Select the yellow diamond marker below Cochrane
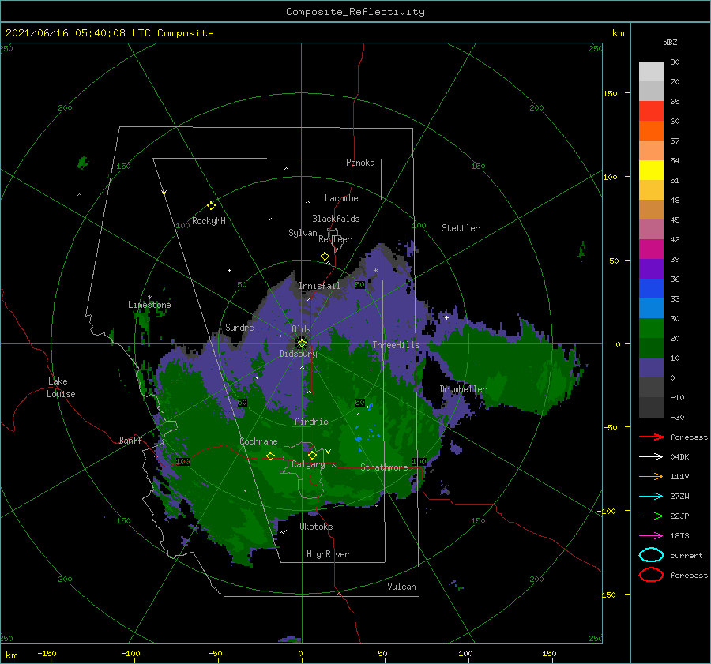The width and height of the screenshot is (711, 664). (x=270, y=456)
